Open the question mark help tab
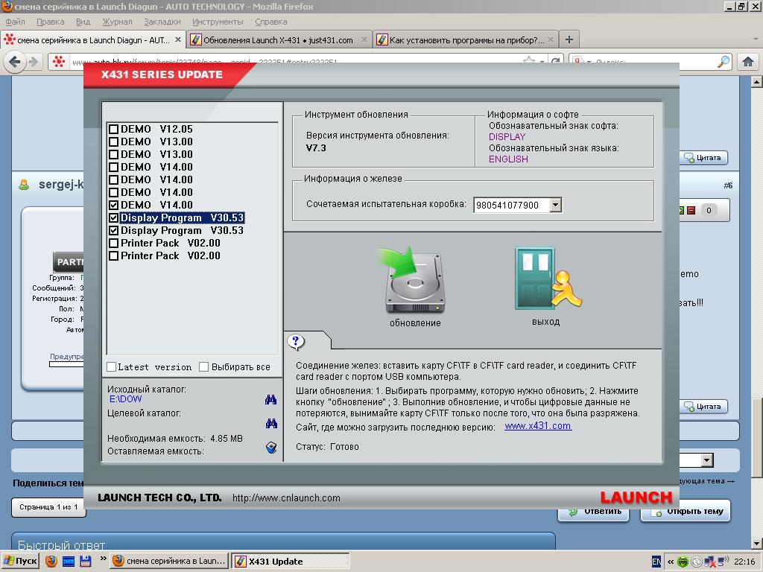The width and height of the screenshot is (763, 572). click(295, 341)
